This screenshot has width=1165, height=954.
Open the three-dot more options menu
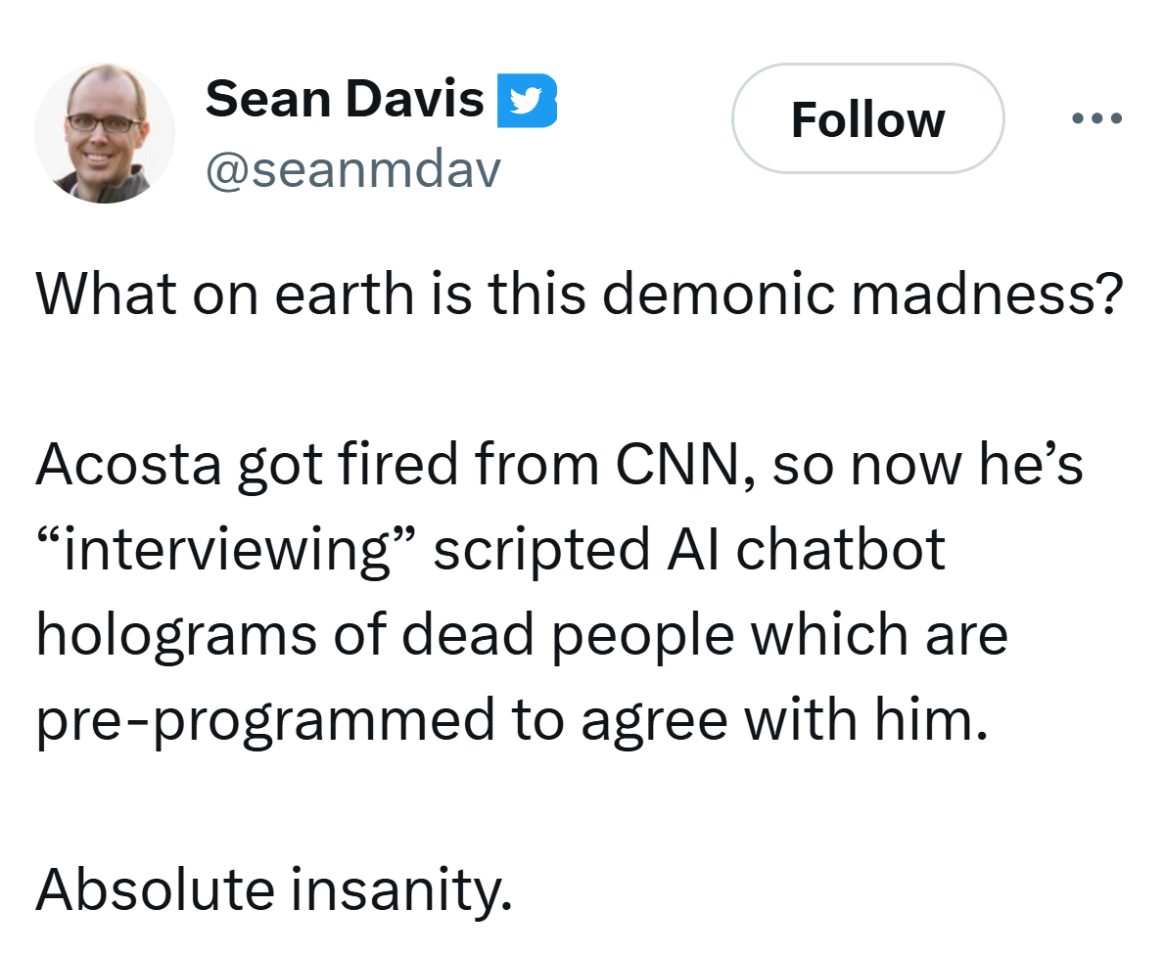click(x=1096, y=119)
